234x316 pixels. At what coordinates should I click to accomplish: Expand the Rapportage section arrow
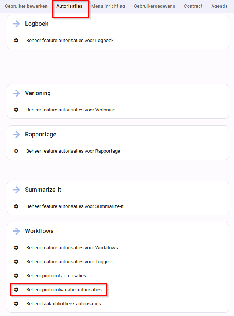[x=16, y=135]
